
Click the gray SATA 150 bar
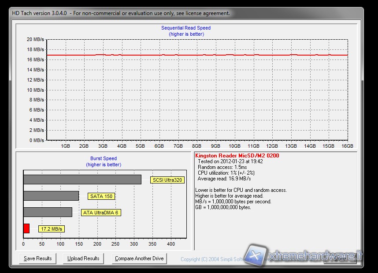tap(51, 196)
